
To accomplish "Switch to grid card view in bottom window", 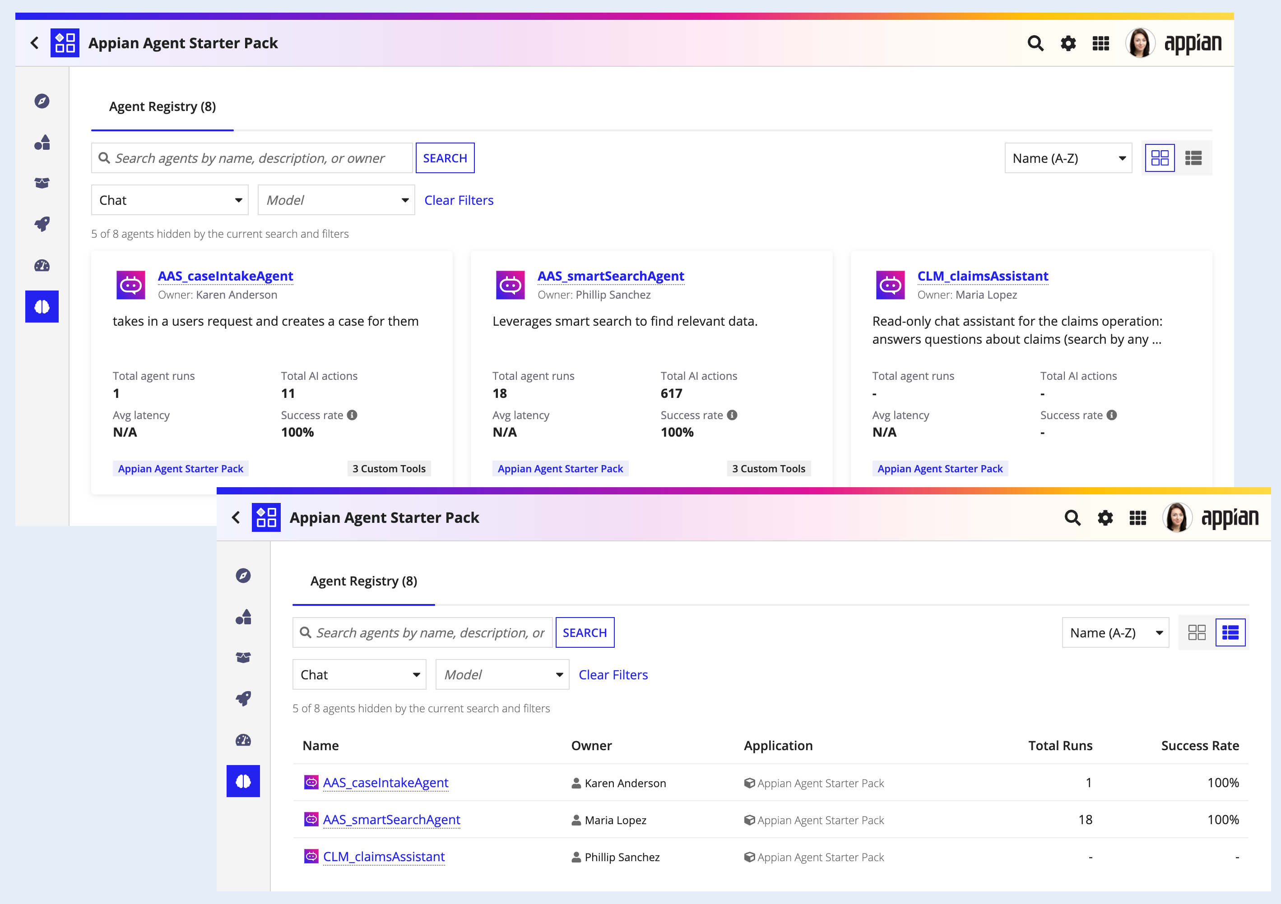I will (1197, 632).
